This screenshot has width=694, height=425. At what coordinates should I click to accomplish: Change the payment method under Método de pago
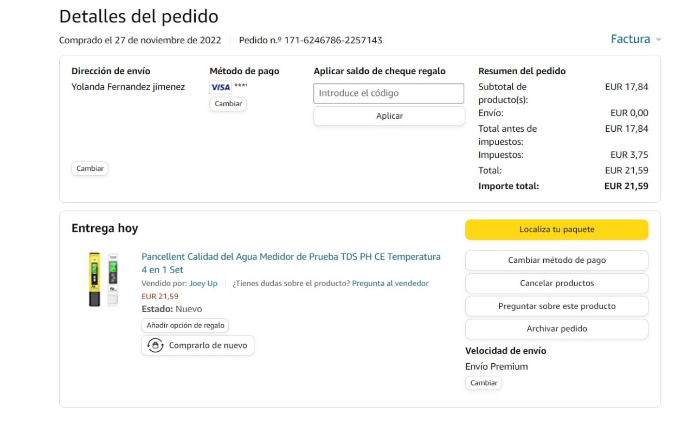(228, 104)
